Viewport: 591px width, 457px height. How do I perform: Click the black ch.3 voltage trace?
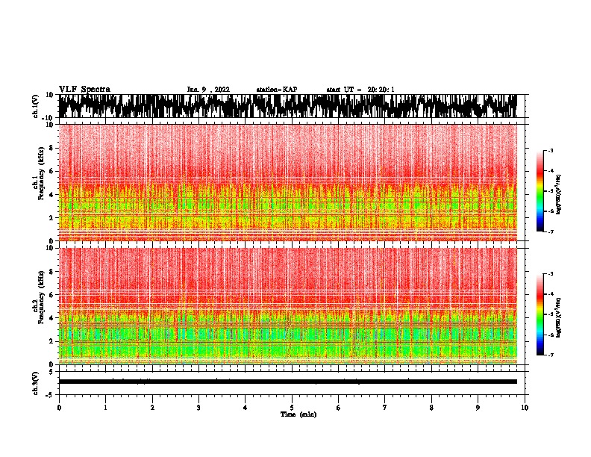click(287, 382)
